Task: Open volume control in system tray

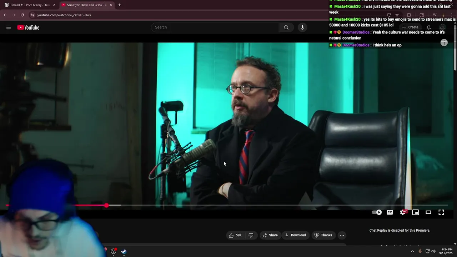Action: click(x=433, y=251)
